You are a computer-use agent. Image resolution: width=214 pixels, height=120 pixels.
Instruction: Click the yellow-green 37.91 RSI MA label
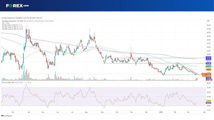(209, 101)
